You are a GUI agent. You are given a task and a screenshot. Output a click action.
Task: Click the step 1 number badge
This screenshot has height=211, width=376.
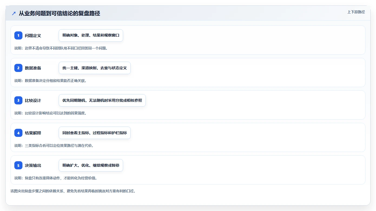coord(18,35)
